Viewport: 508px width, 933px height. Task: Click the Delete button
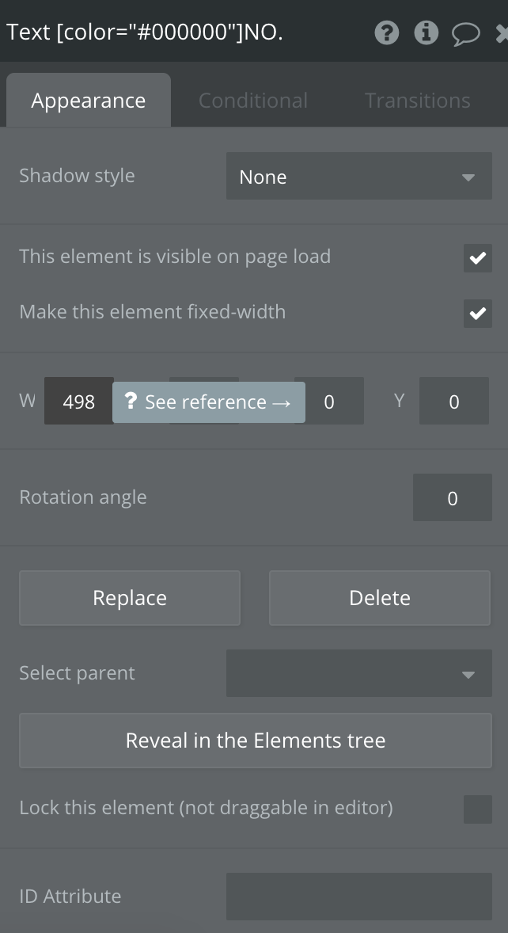379,597
